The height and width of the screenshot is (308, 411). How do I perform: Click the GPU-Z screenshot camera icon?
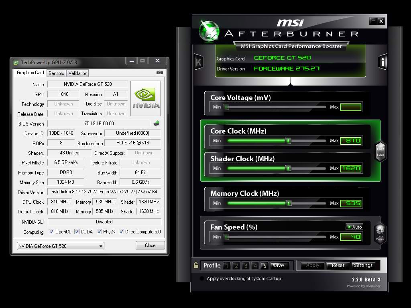pos(160,73)
